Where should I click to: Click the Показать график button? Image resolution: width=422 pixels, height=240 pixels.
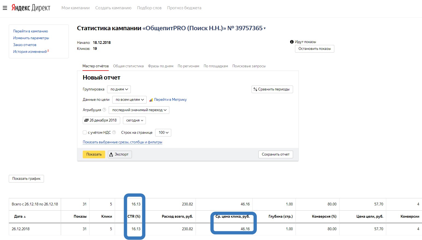click(26, 179)
